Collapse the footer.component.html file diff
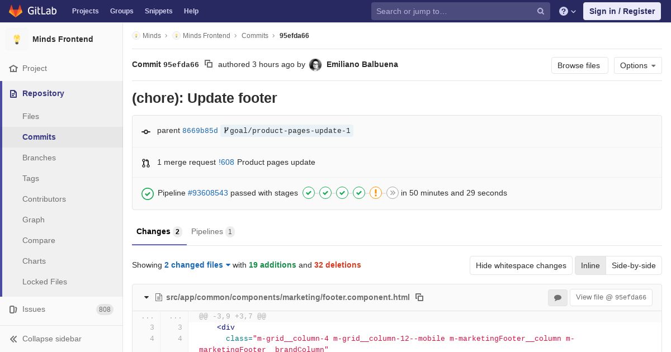Image resolution: width=671 pixels, height=352 pixels. click(x=147, y=297)
